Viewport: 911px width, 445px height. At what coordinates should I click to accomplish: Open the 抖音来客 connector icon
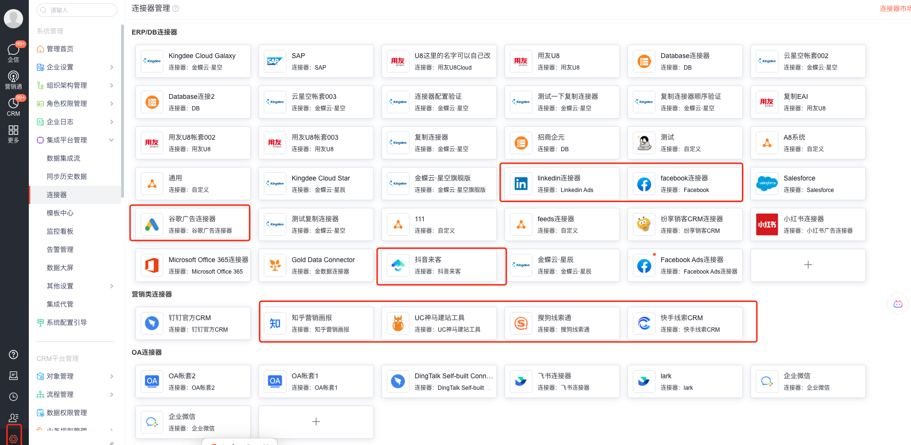click(x=398, y=265)
